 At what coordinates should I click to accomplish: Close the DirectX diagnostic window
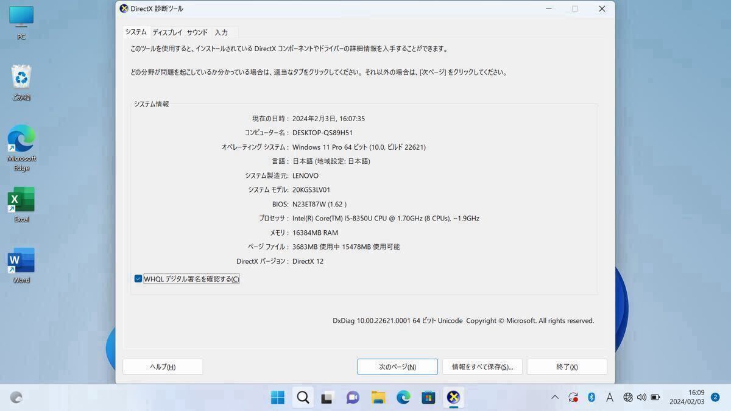pyautogui.click(x=602, y=9)
